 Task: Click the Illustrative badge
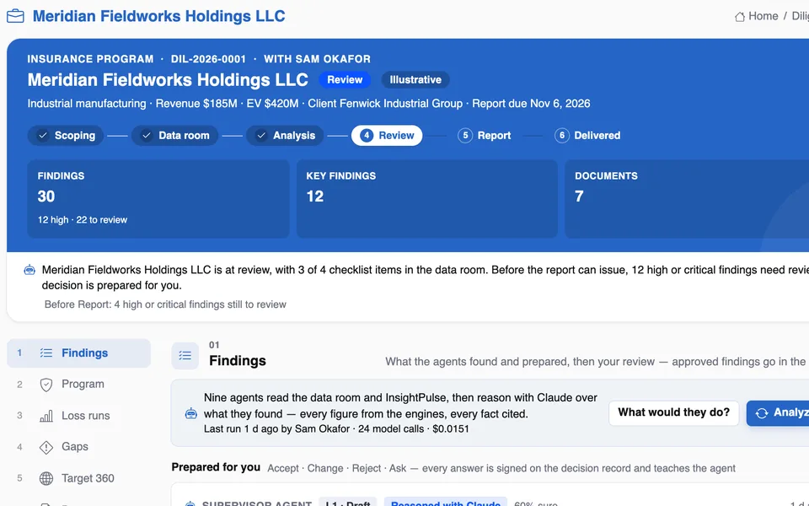point(415,80)
